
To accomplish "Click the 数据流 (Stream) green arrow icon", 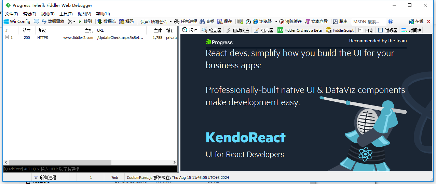I will pyautogui.click(x=106, y=22).
